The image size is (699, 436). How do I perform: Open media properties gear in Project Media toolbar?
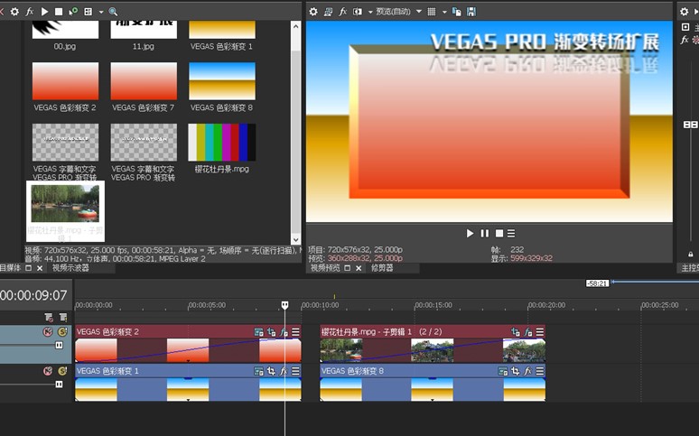[x=14, y=12]
